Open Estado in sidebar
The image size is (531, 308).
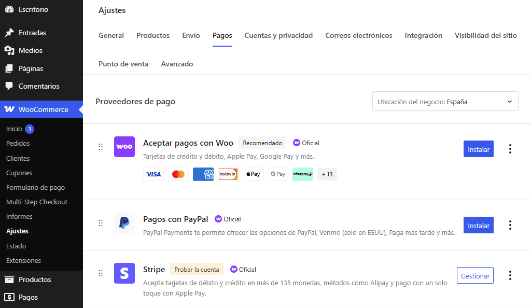point(16,246)
